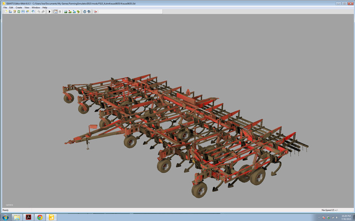Screen dimensions: 355x221
Task: Open the Window menu
Action: pos(35,8)
